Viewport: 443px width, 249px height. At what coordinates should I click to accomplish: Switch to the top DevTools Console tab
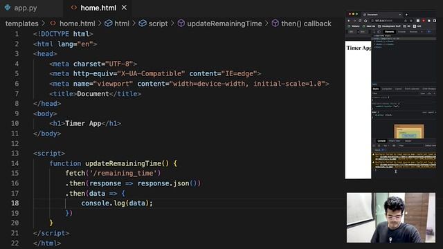(x=401, y=32)
